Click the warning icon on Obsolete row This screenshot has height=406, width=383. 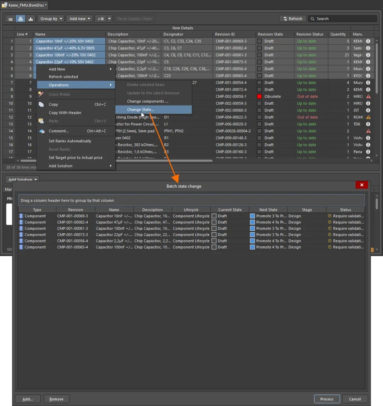coord(368,96)
